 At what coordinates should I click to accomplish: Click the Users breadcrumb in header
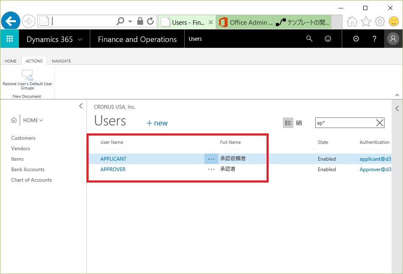(195, 39)
